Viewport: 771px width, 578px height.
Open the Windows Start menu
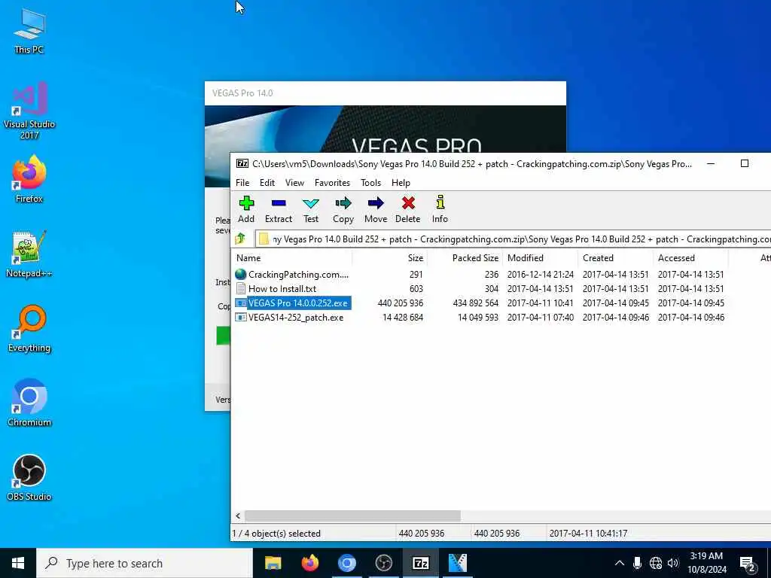(x=18, y=563)
